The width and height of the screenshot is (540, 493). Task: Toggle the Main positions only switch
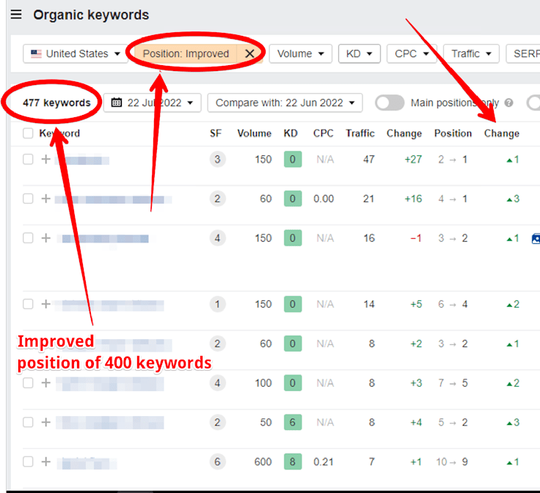tap(390, 103)
